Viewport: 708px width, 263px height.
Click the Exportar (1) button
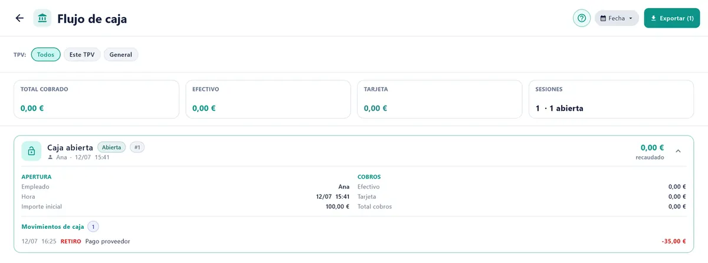pyautogui.click(x=672, y=18)
